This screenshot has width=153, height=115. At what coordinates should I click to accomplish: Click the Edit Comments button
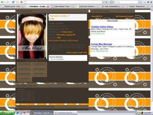point(39,69)
